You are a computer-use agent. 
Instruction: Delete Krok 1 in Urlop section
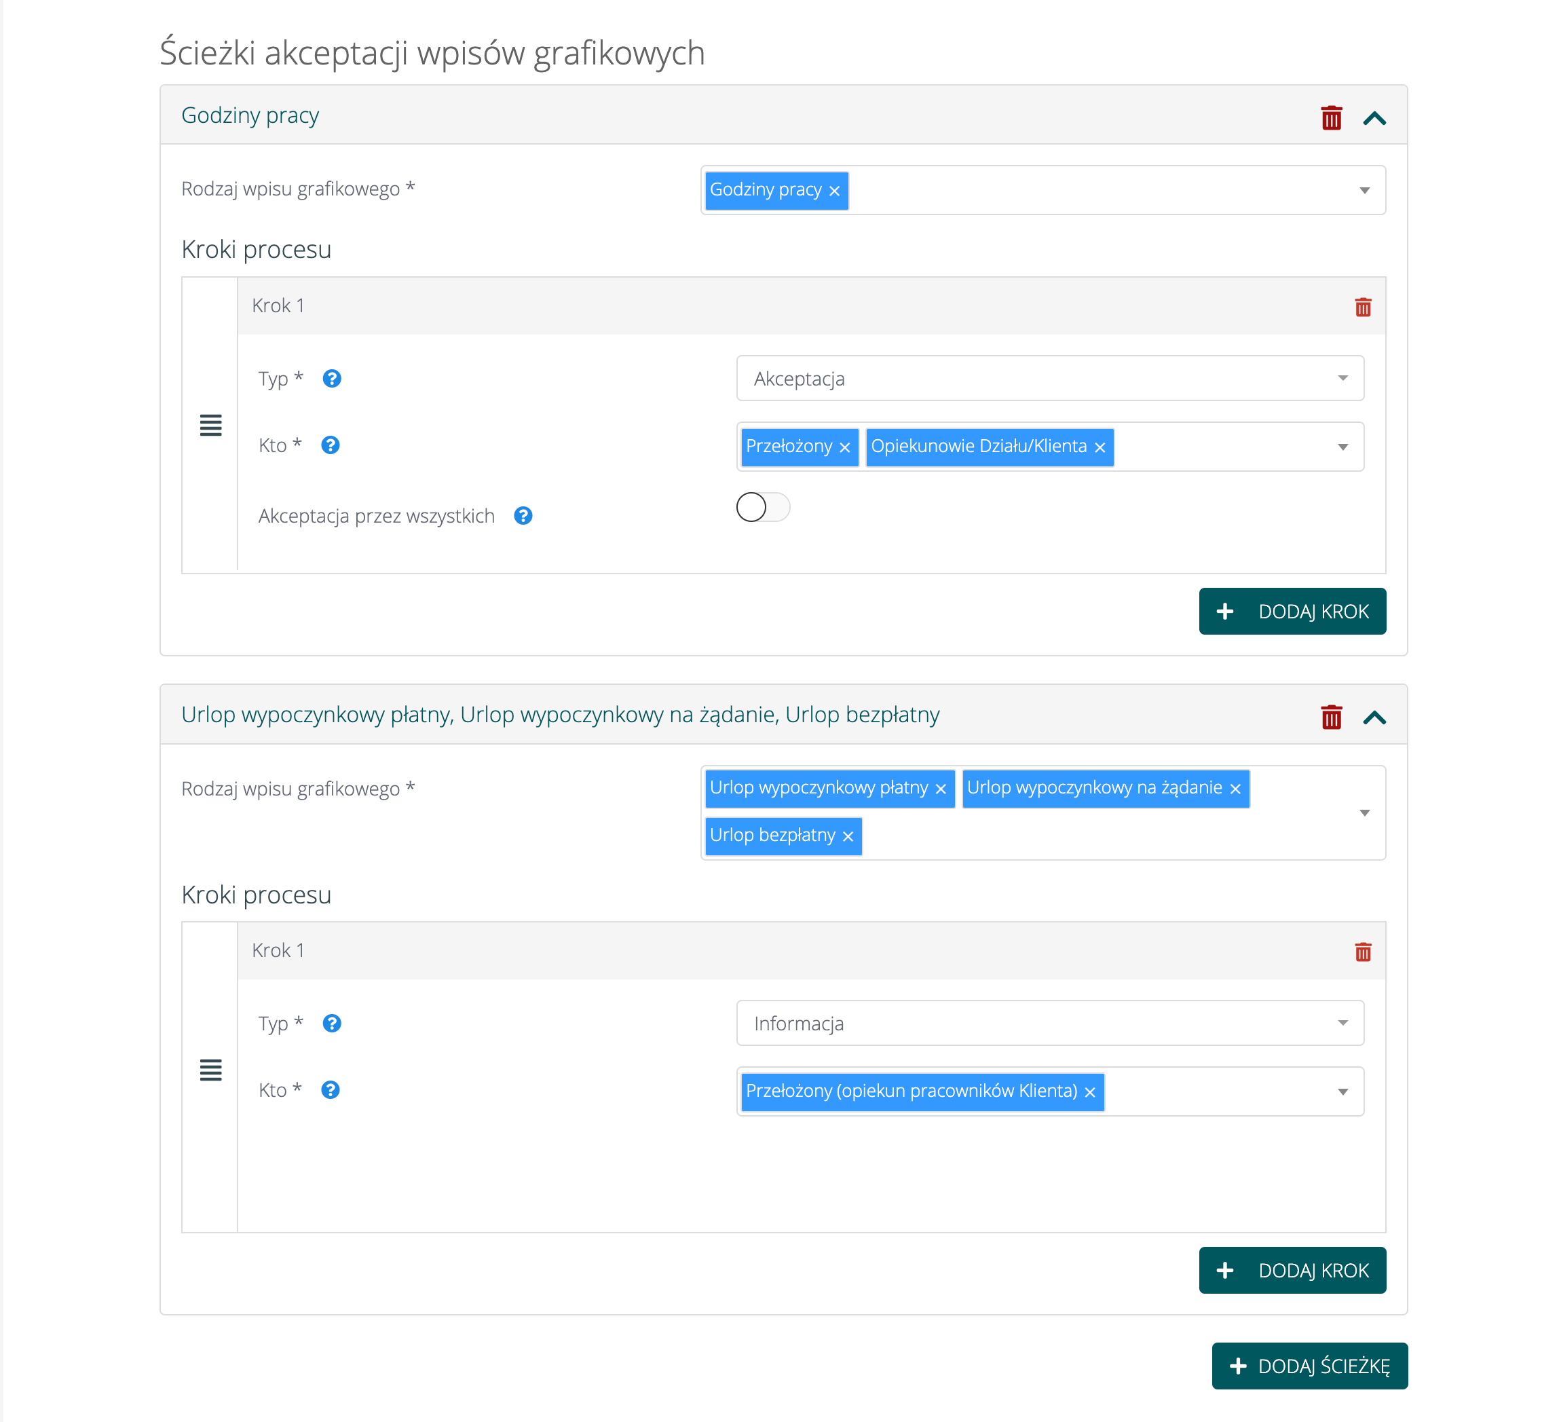point(1363,952)
